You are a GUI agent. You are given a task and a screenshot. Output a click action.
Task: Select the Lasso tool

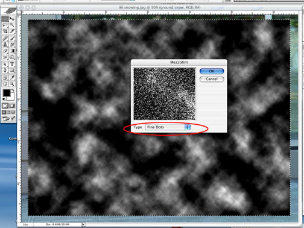coord(5,25)
